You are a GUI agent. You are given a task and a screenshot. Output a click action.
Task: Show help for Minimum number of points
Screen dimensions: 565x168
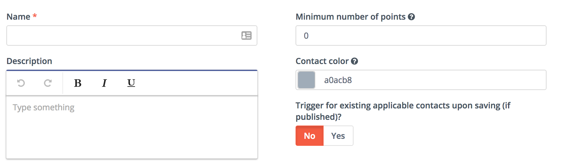[411, 17]
